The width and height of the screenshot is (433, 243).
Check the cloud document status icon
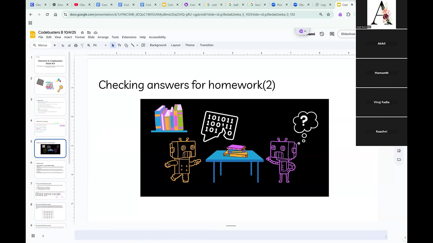pyautogui.click(x=95, y=32)
